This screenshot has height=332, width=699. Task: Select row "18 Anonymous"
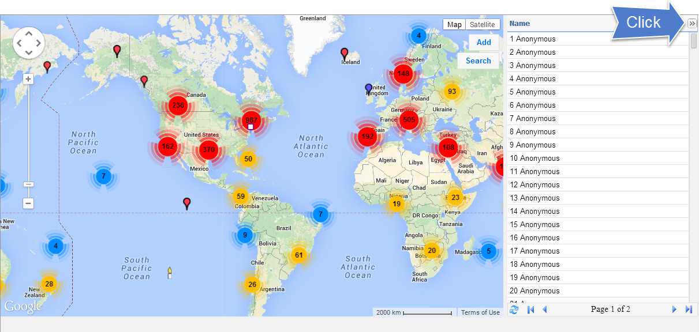tap(598, 265)
